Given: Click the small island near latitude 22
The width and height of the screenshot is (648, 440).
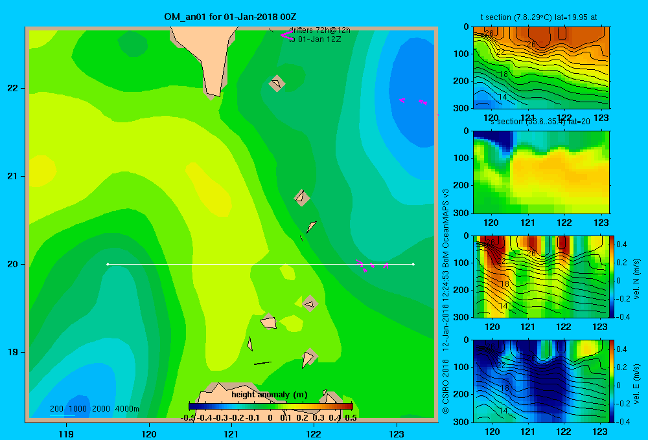Looking at the screenshot, I should tap(277, 83).
